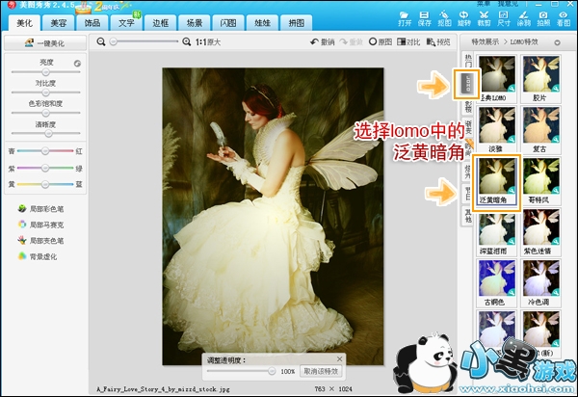Click the 清晰度 sharpness slider
The width and height of the screenshot is (578, 397).
coord(45,133)
